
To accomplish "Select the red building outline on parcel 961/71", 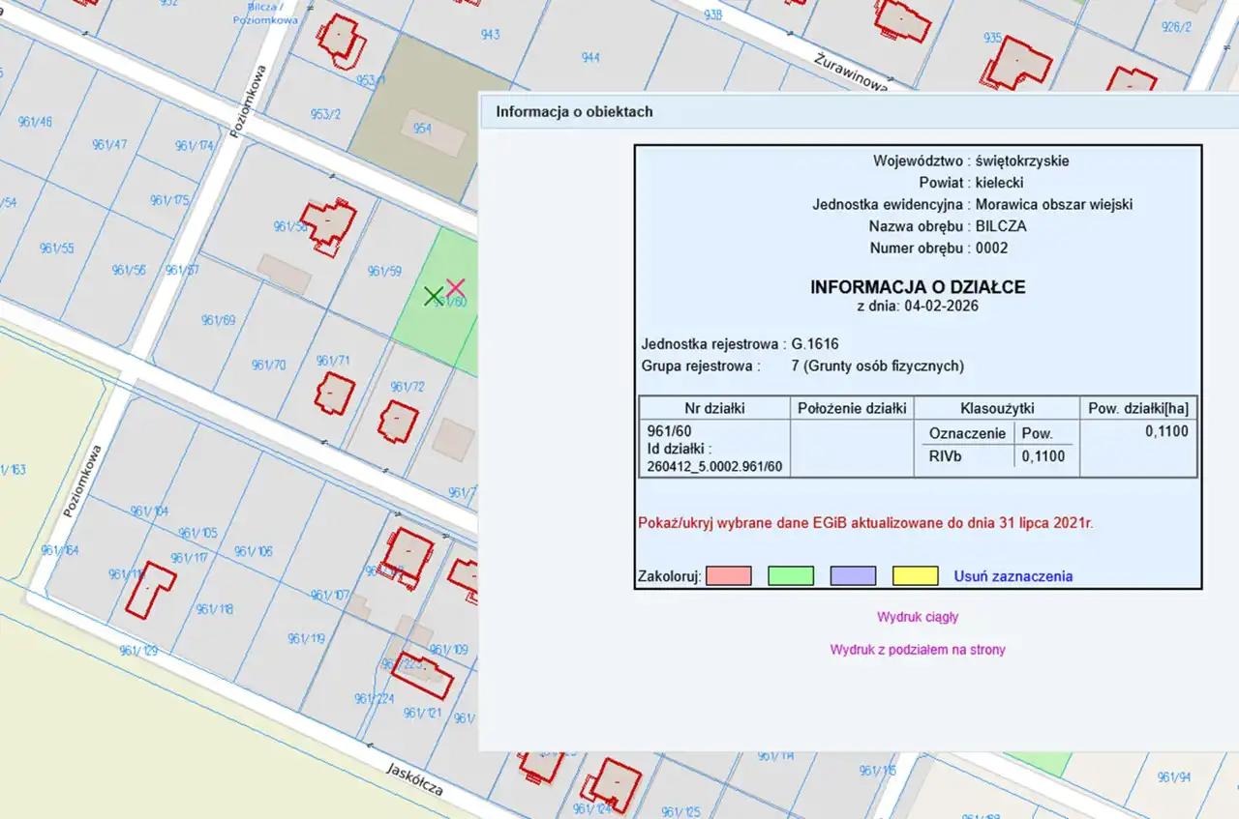I will [335, 394].
